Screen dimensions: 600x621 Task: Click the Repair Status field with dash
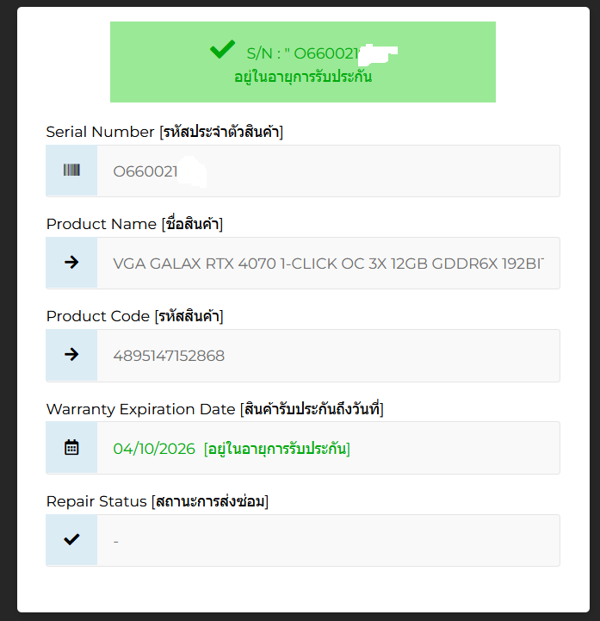327,540
